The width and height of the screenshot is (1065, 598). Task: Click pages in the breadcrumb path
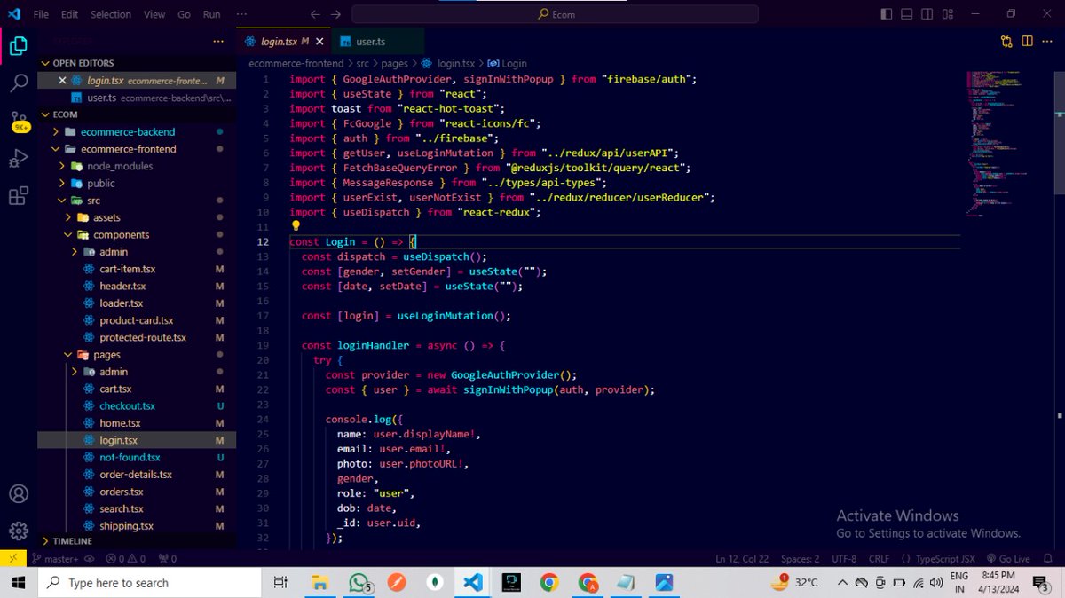[x=394, y=63]
